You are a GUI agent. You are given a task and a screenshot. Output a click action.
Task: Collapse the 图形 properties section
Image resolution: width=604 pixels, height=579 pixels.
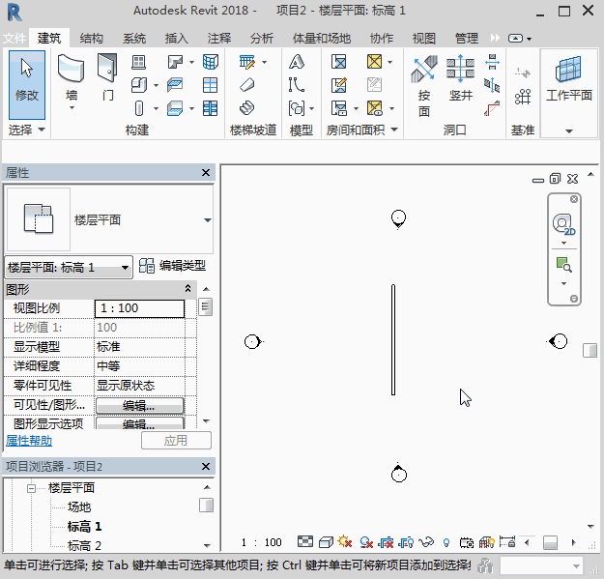(x=187, y=289)
